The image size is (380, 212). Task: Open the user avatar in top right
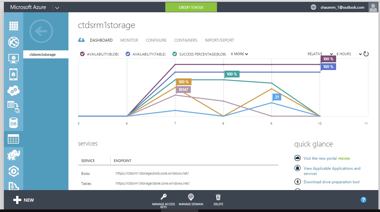(x=373, y=7)
